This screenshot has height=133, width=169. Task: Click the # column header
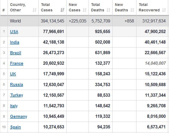(4, 10)
